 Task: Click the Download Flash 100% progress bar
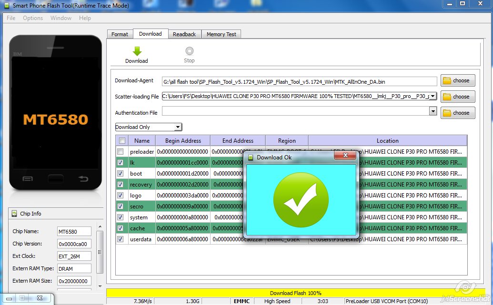pos(295,293)
